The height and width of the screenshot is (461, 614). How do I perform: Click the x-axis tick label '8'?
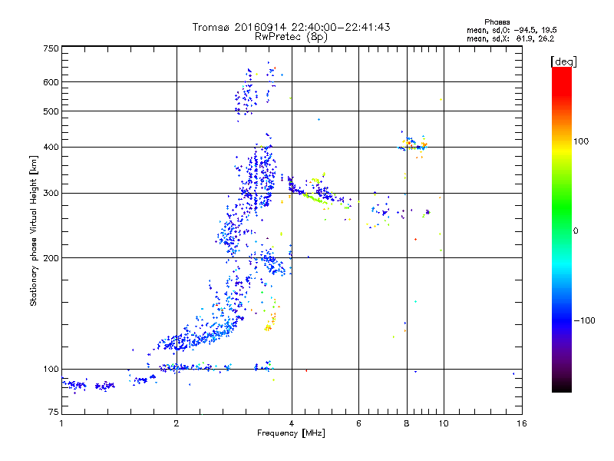tap(407, 423)
